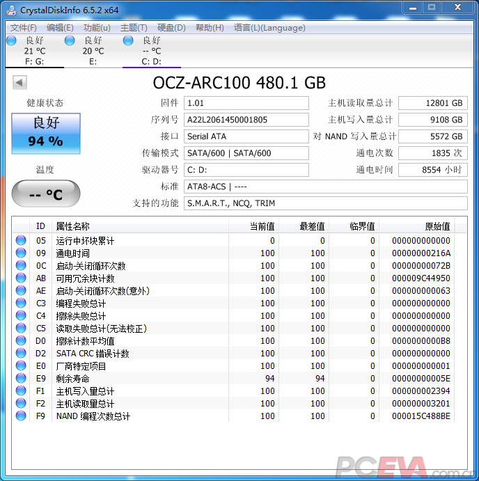479x481 pixels.
Task: Click features field S.M.A.R.T., NCQ, TRIM
Action: click(326, 203)
